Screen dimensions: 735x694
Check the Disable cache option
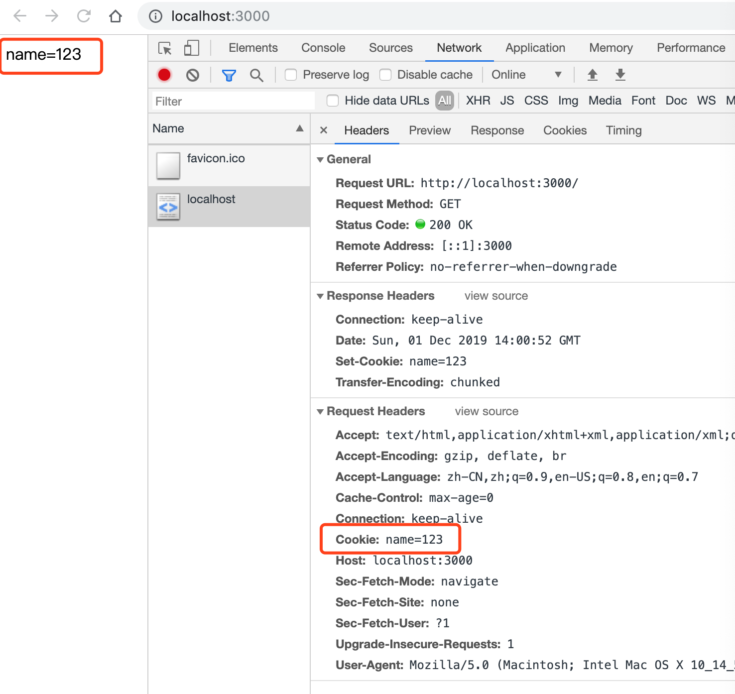[x=385, y=75]
